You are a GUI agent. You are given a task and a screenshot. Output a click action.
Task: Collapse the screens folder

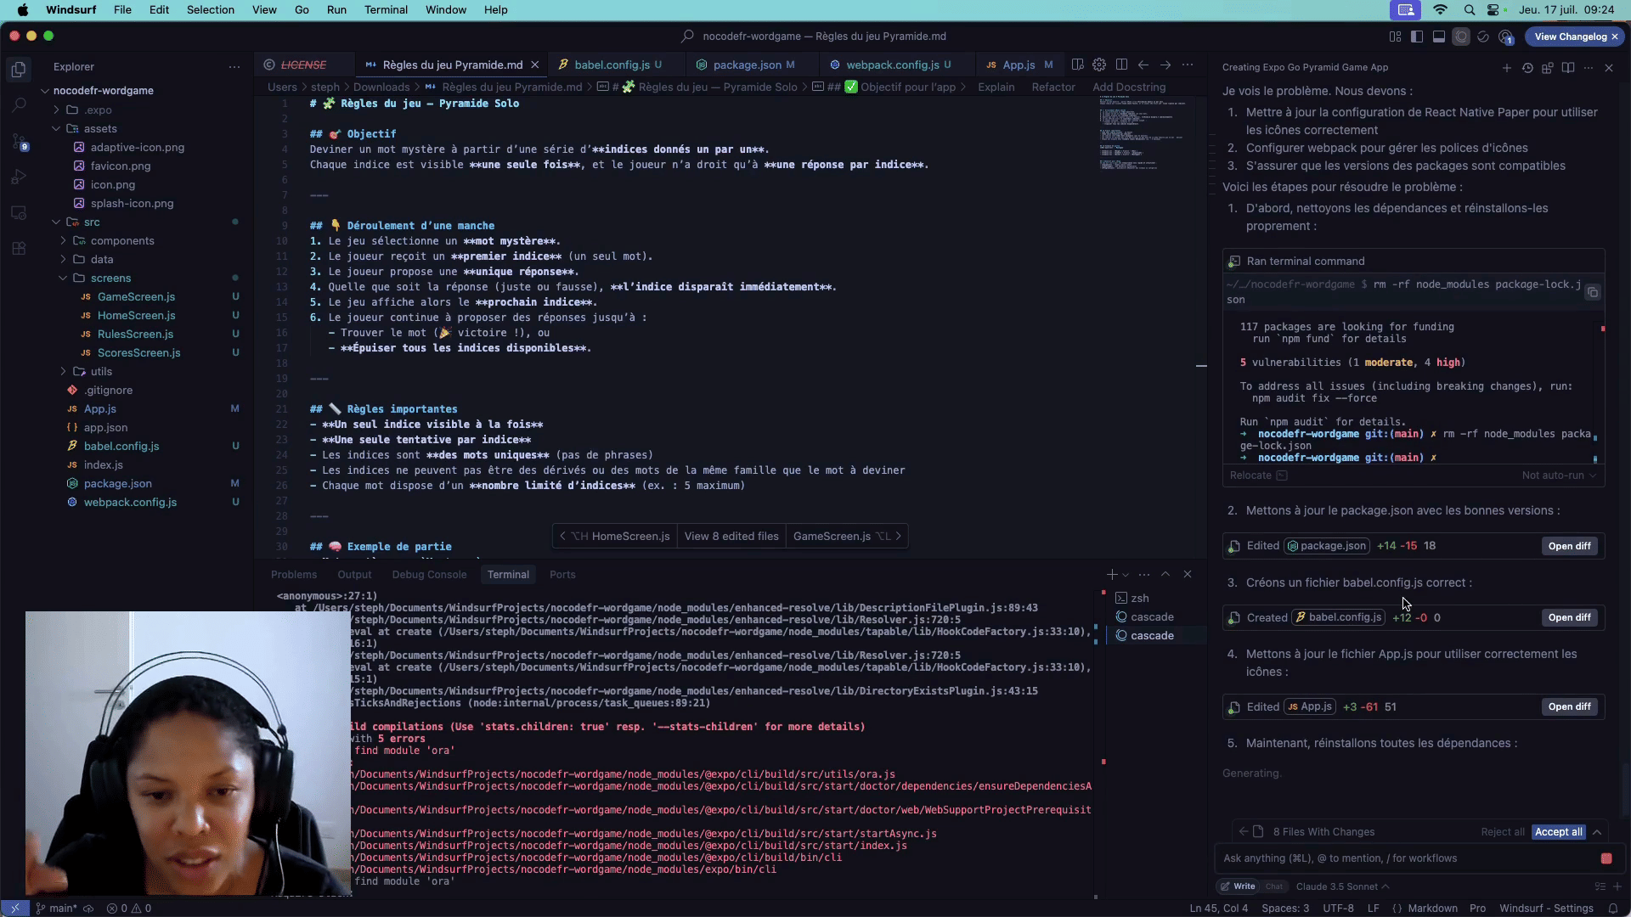tap(110, 278)
